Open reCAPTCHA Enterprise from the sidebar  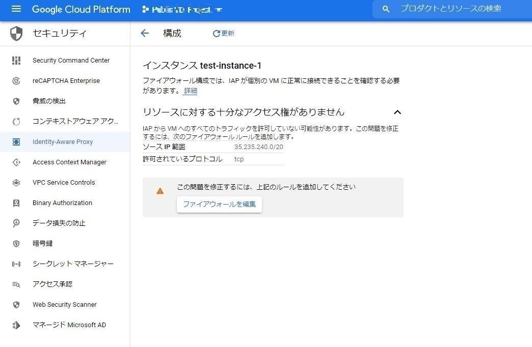point(16,80)
